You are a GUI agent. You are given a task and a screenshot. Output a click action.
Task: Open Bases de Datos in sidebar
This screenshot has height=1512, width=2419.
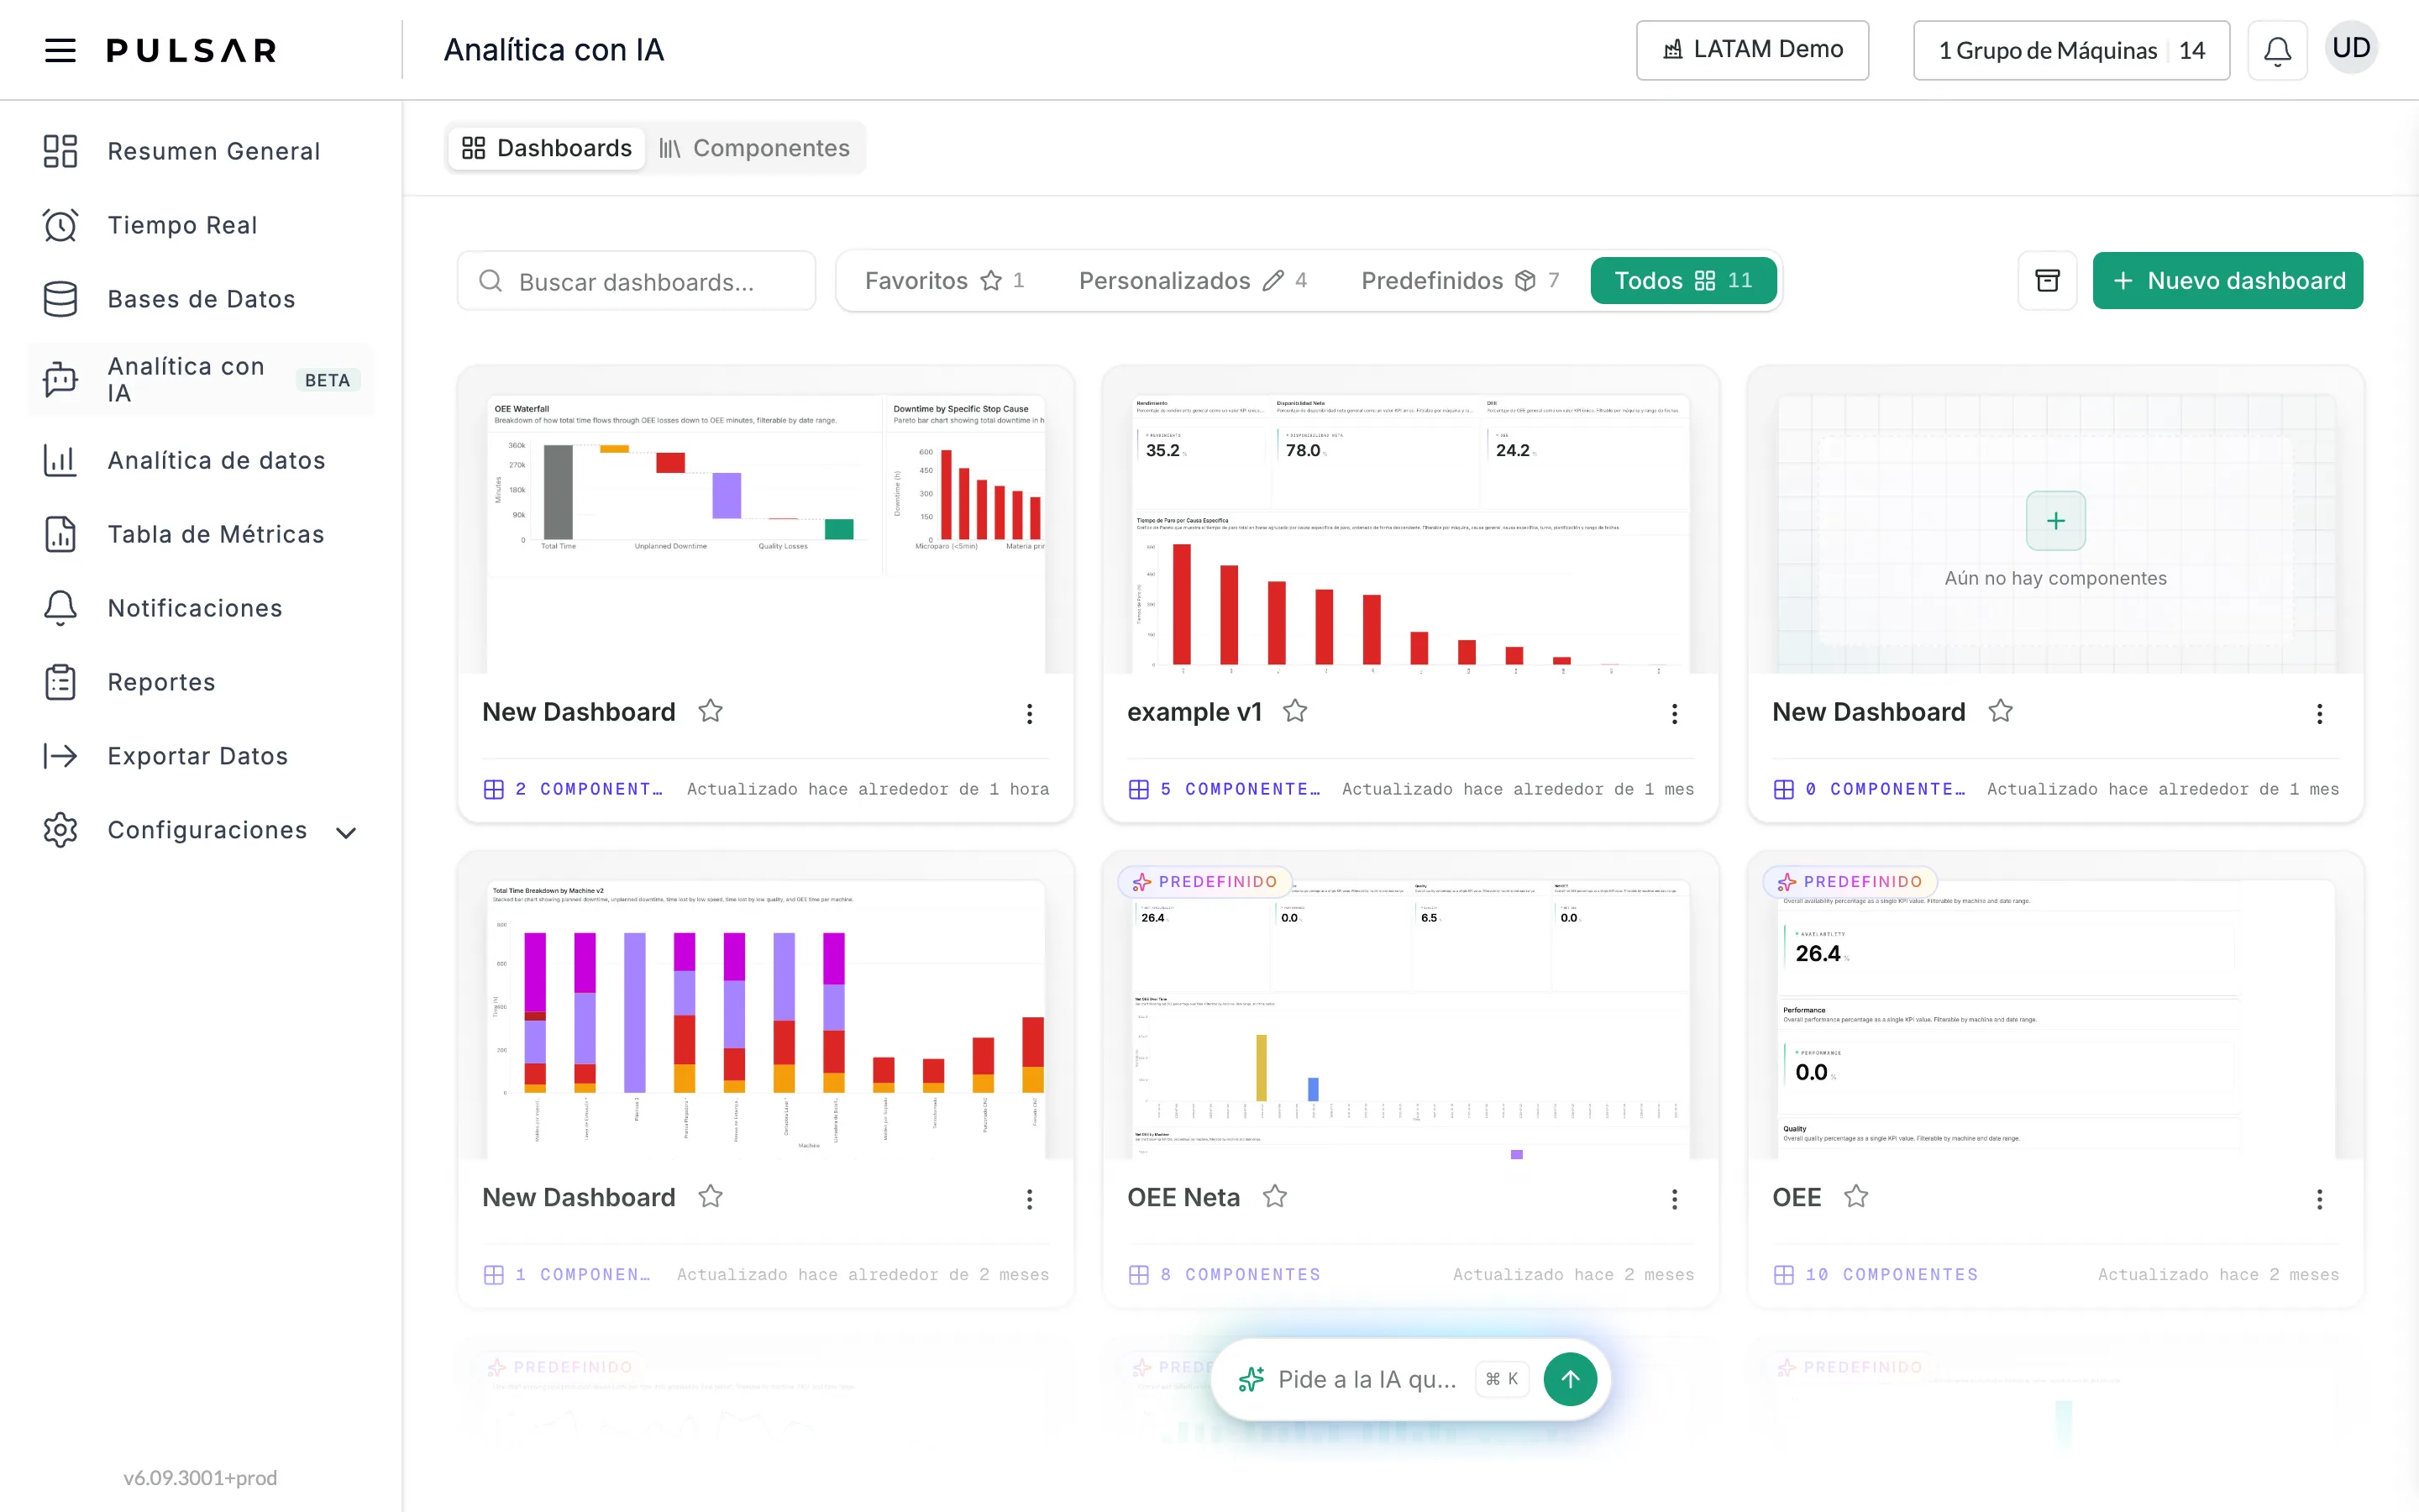[x=202, y=299]
